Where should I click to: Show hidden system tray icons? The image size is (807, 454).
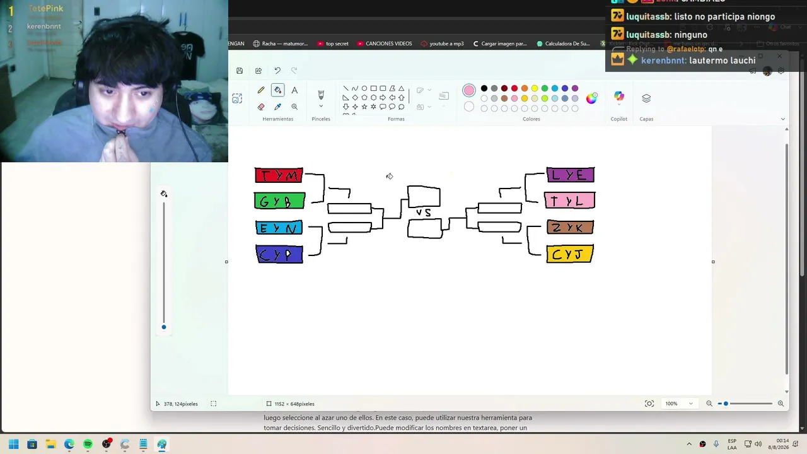click(x=689, y=445)
